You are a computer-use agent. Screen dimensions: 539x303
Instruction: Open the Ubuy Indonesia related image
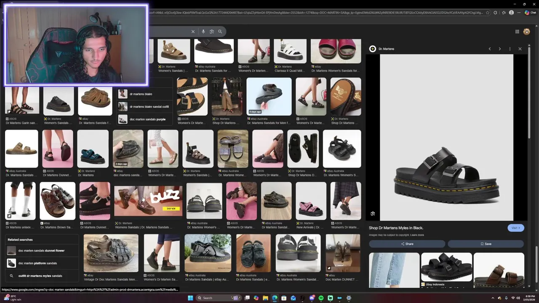[x=446, y=267]
